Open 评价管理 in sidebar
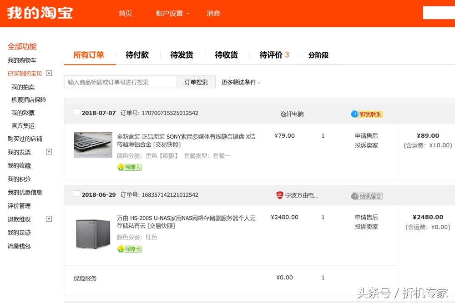The height and width of the screenshot is (303, 455). 19,206
